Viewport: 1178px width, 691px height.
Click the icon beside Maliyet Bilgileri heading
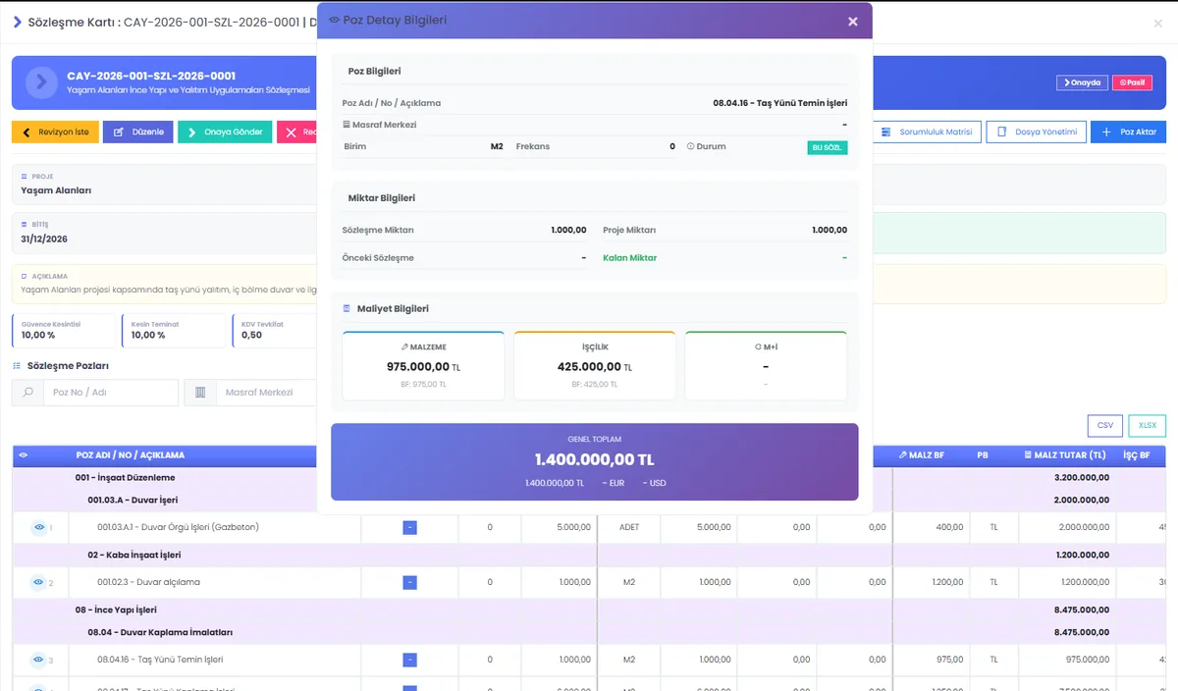(347, 309)
